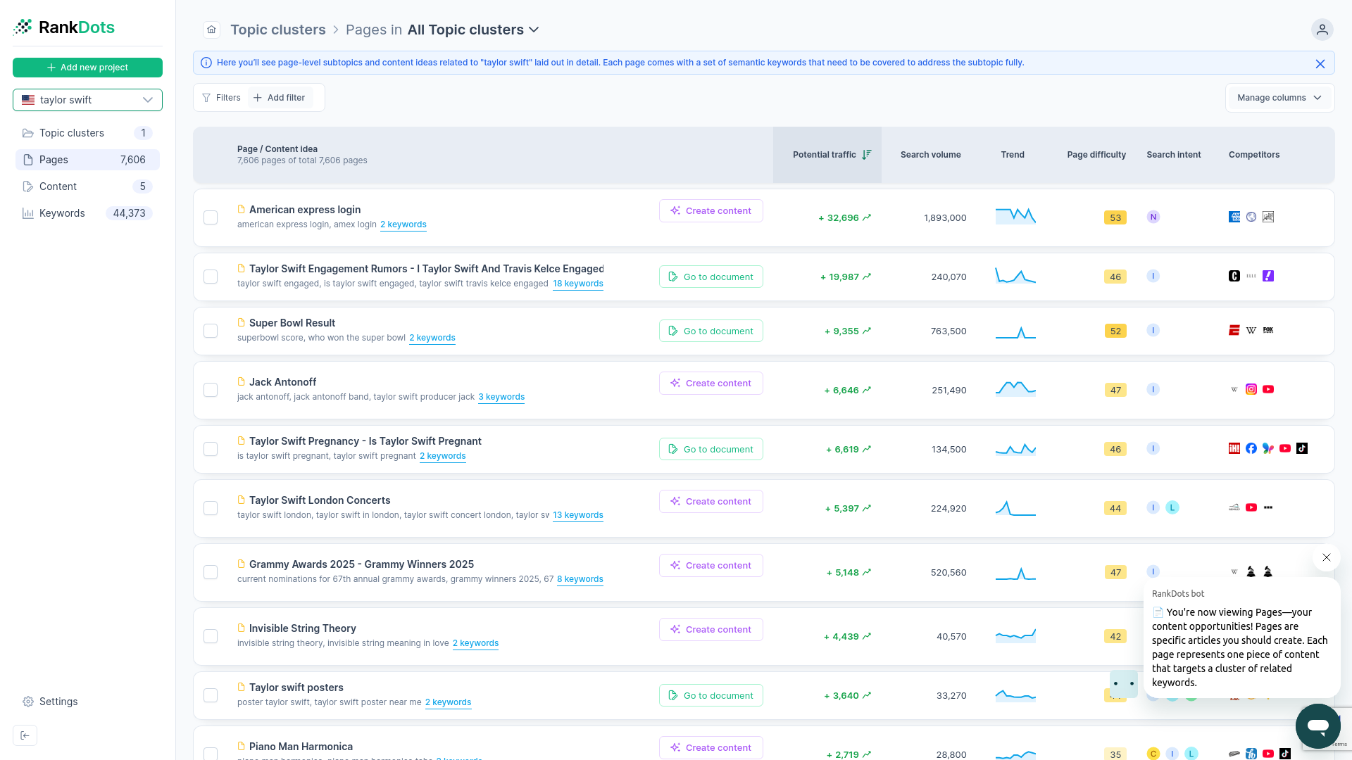
Task: Collapse the sidebar using the bottom-left icon
Action: coord(25,735)
